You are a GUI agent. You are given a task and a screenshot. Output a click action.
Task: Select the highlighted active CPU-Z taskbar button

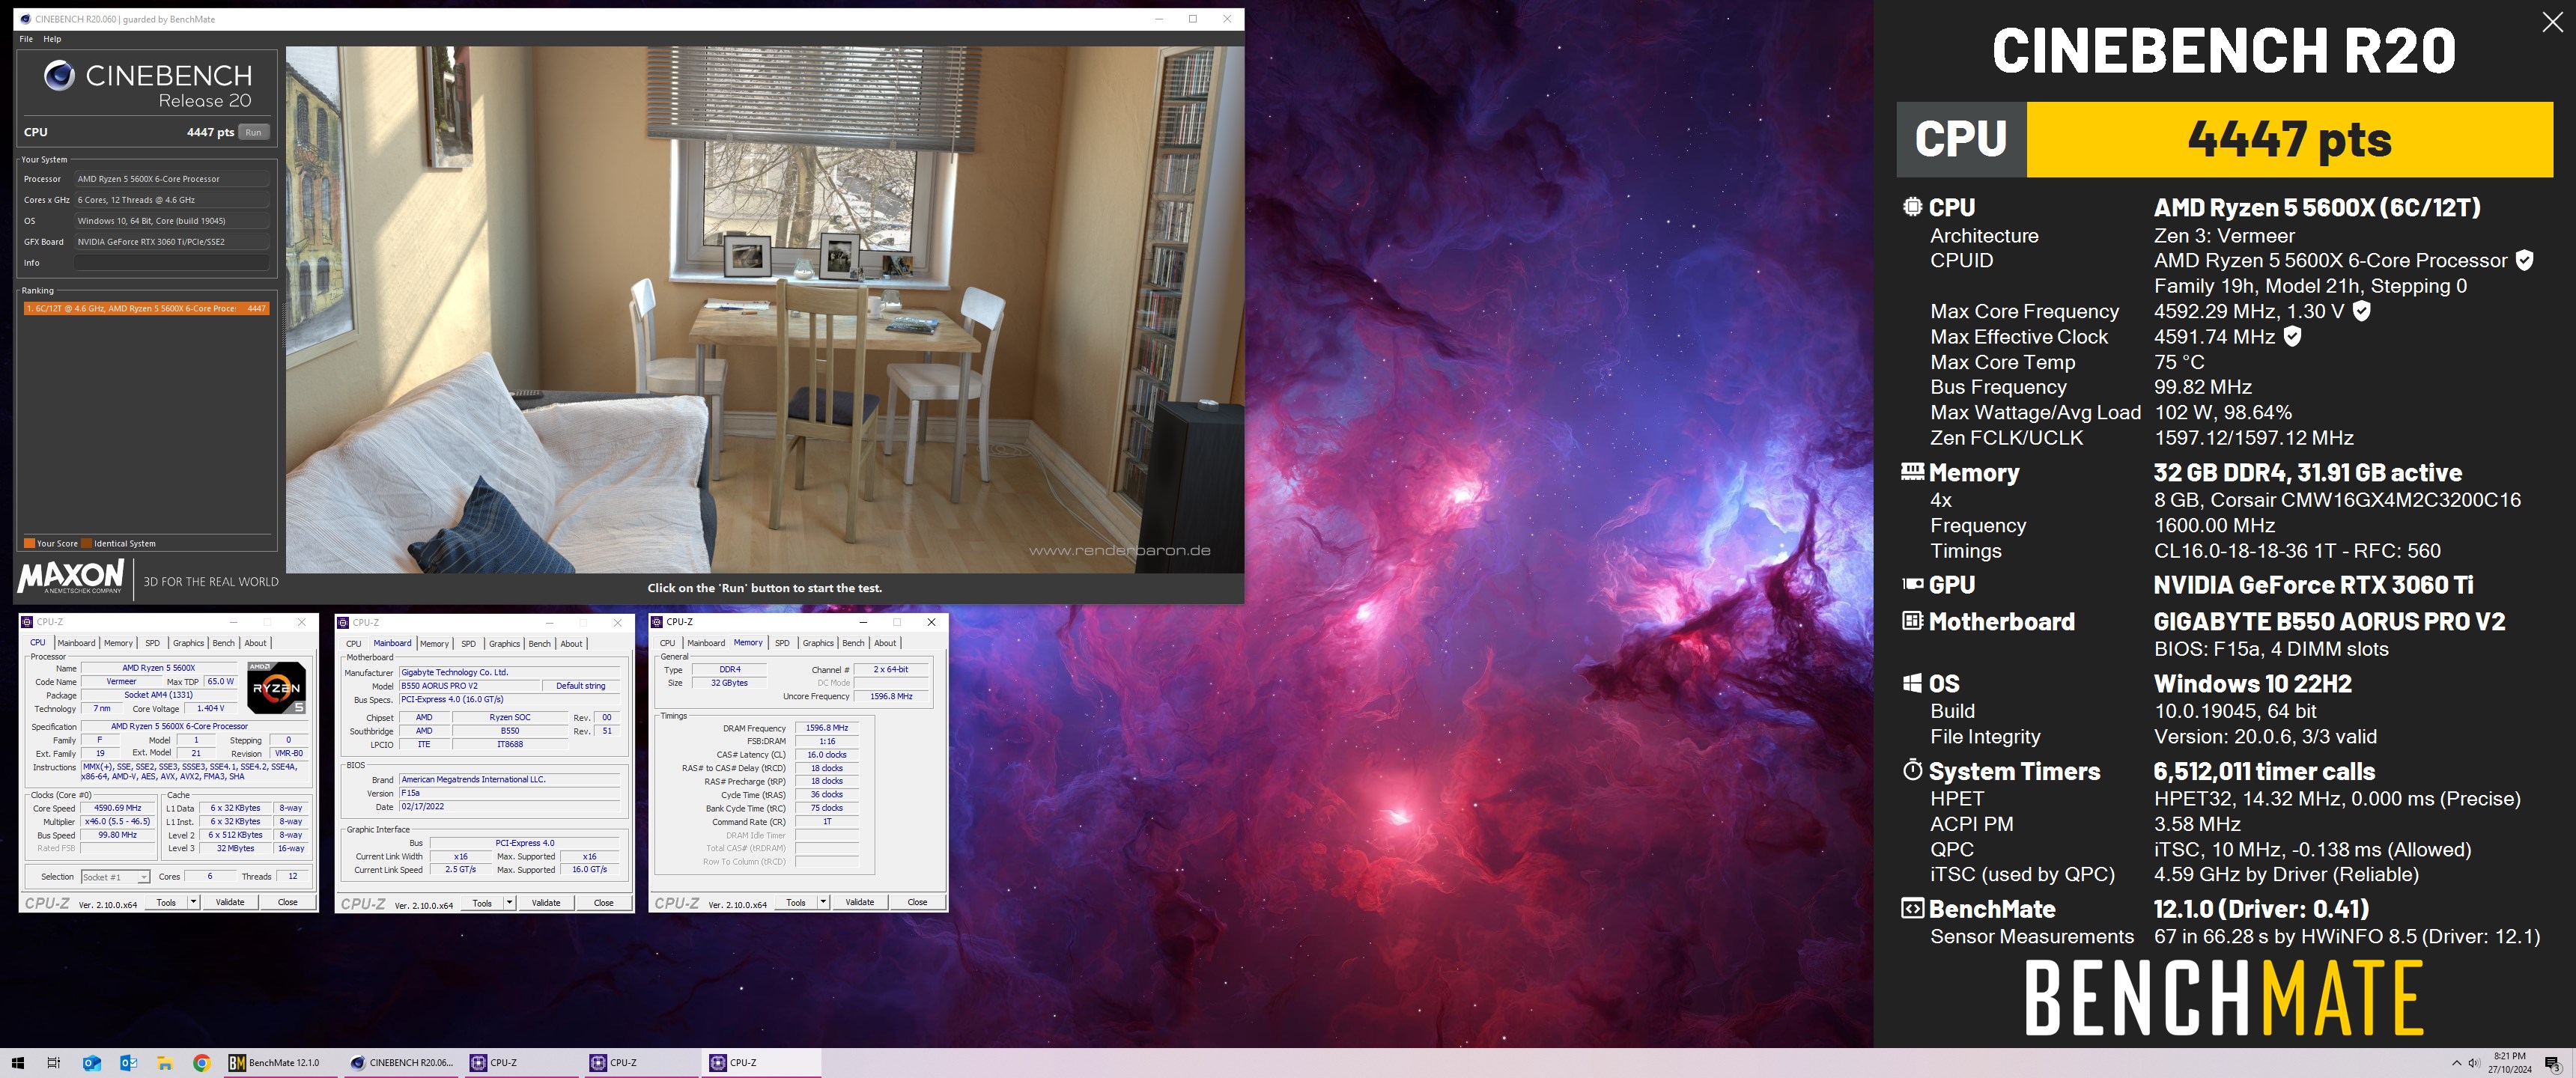coord(762,1063)
